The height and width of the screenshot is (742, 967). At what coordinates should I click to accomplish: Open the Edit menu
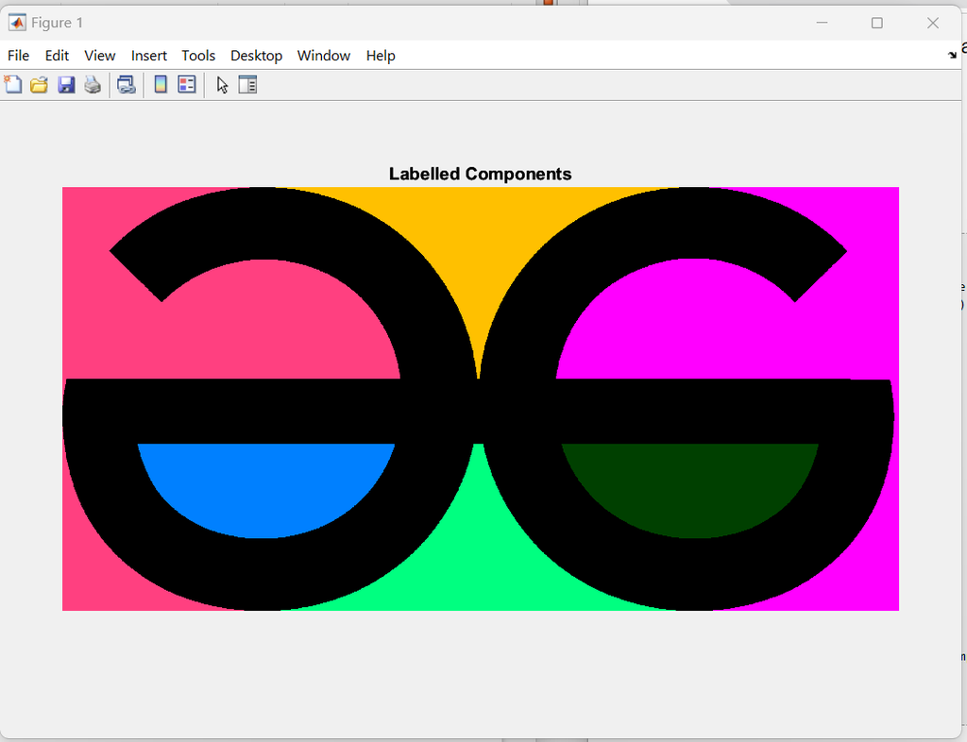[57, 56]
